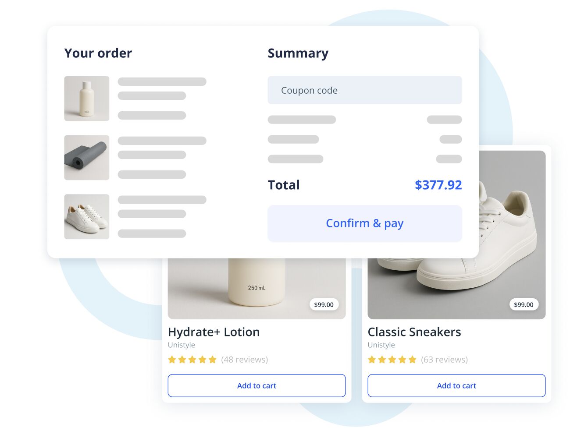Add Hydrate+ Lotion to cart
Viewport: 570px width, 438px height.
(x=256, y=386)
